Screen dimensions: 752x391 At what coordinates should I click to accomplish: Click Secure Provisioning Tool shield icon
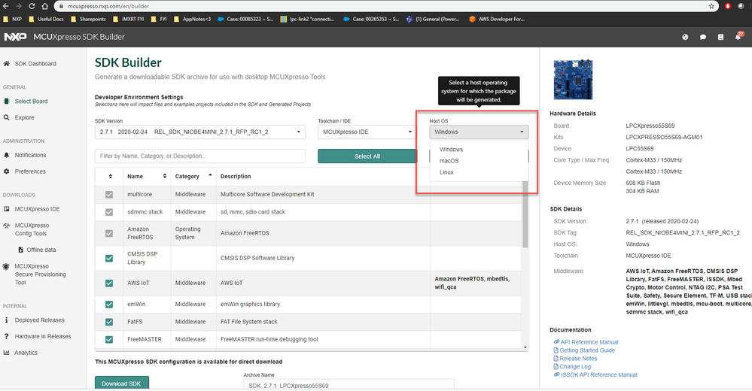point(6,267)
